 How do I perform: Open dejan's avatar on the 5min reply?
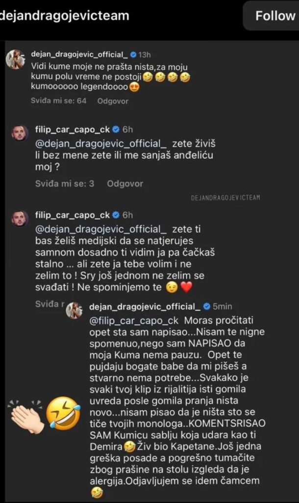point(75,310)
